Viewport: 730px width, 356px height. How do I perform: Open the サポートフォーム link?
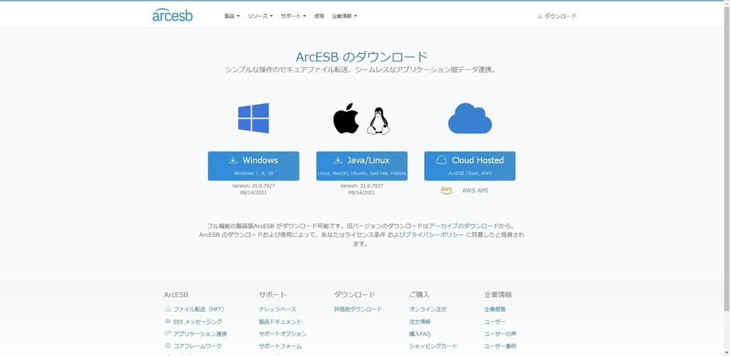coord(280,346)
